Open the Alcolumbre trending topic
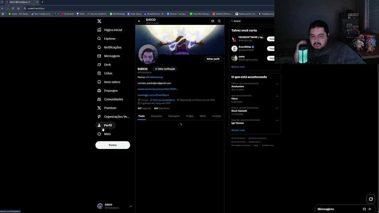 point(237,86)
